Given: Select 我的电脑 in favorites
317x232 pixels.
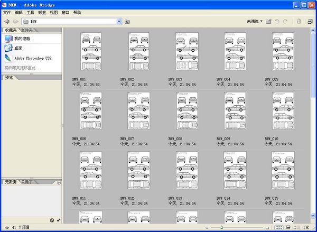Looking at the screenshot, I should click(22, 39).
